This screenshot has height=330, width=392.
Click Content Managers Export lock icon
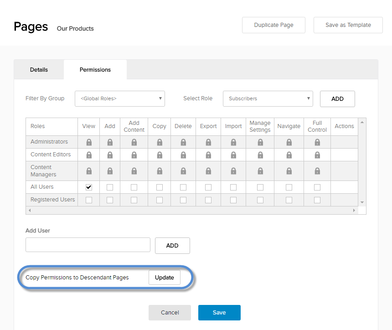(208, 171)
